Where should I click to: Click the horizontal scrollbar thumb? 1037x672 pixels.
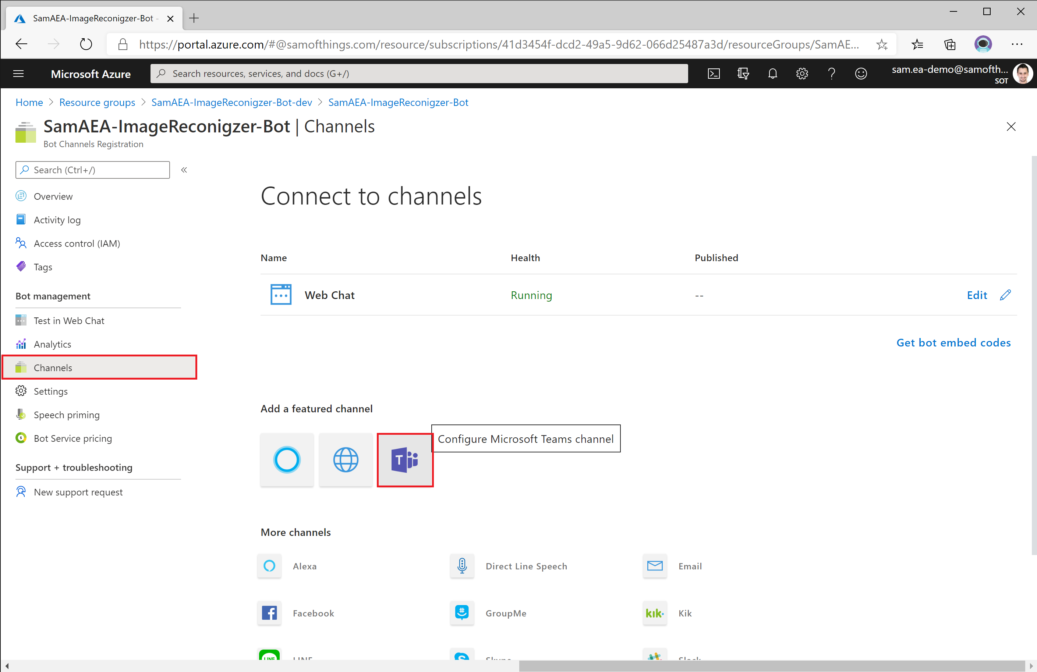pos(772,666)
